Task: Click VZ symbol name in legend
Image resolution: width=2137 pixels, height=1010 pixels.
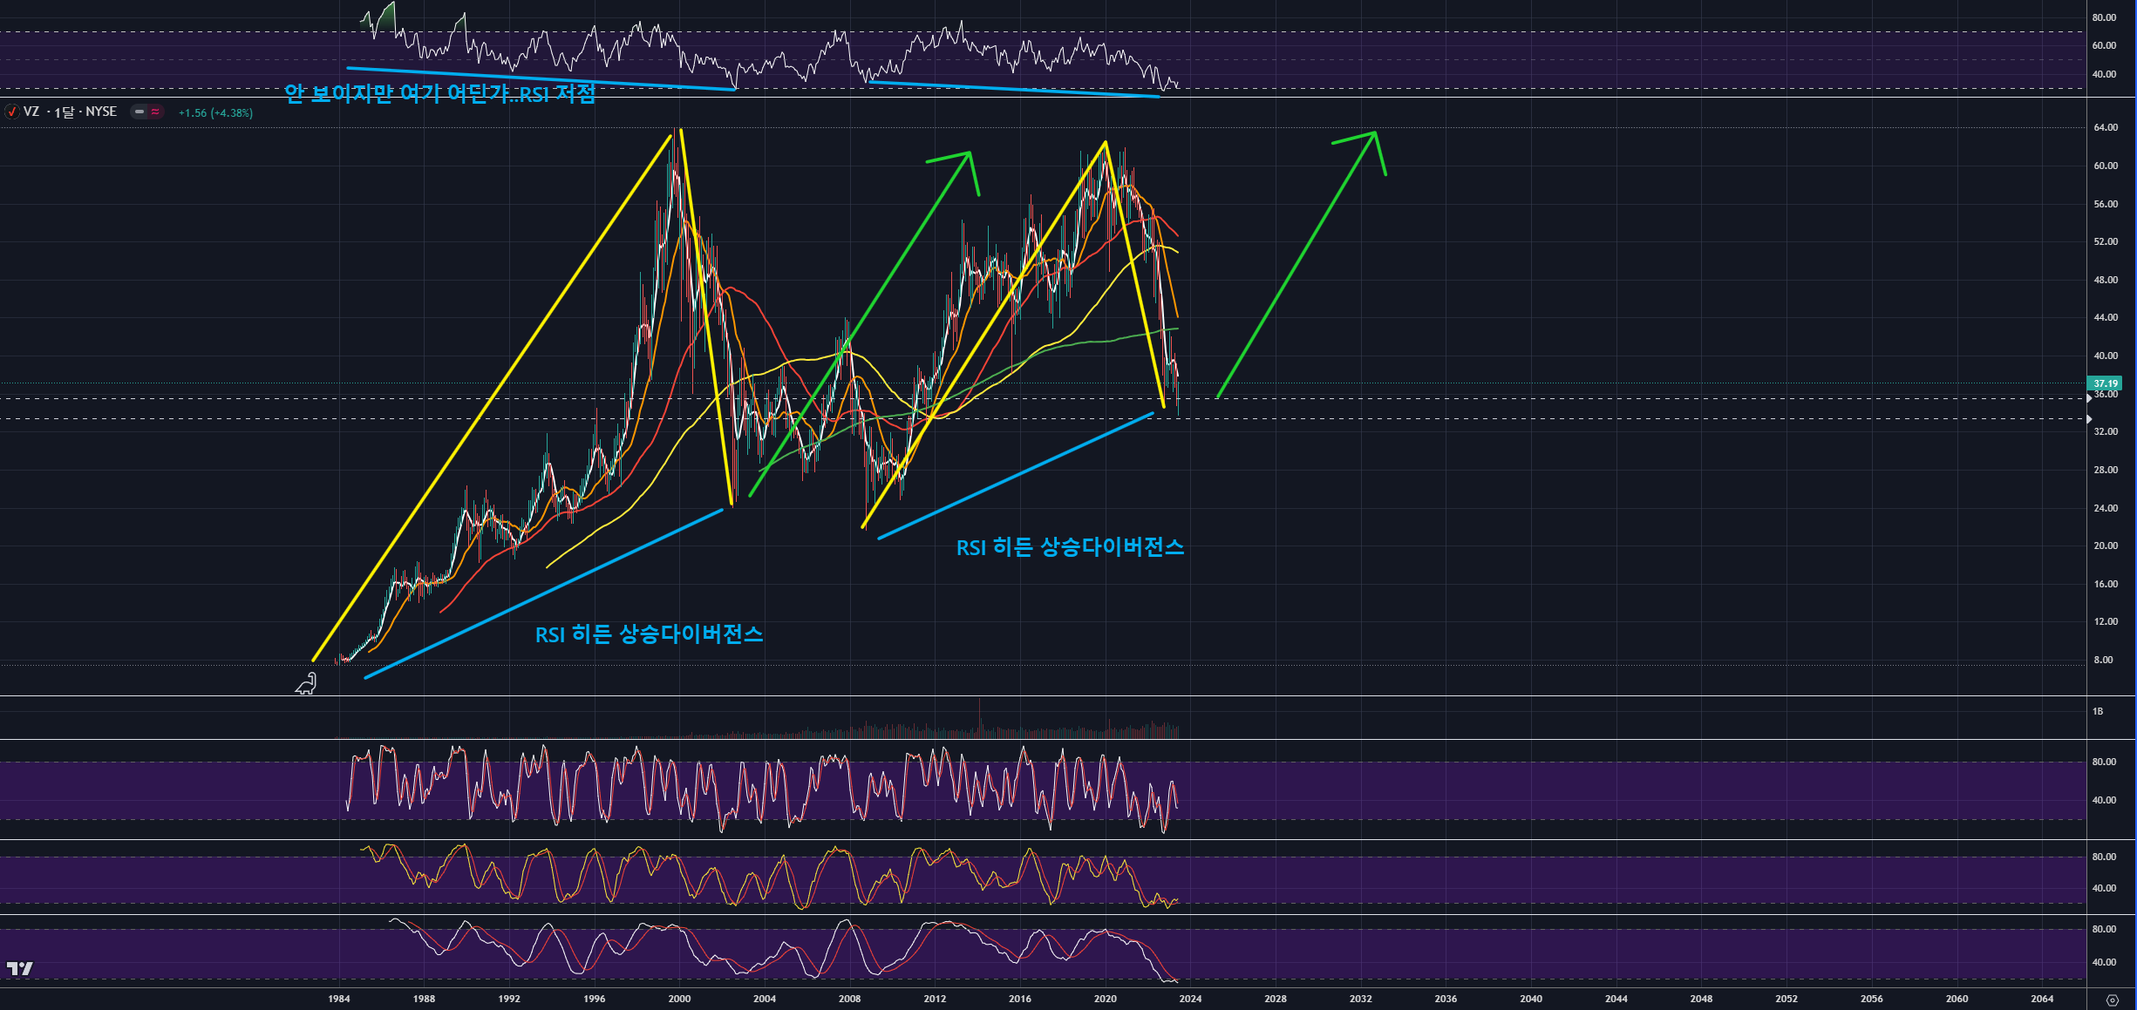Action: click(31, 112)
